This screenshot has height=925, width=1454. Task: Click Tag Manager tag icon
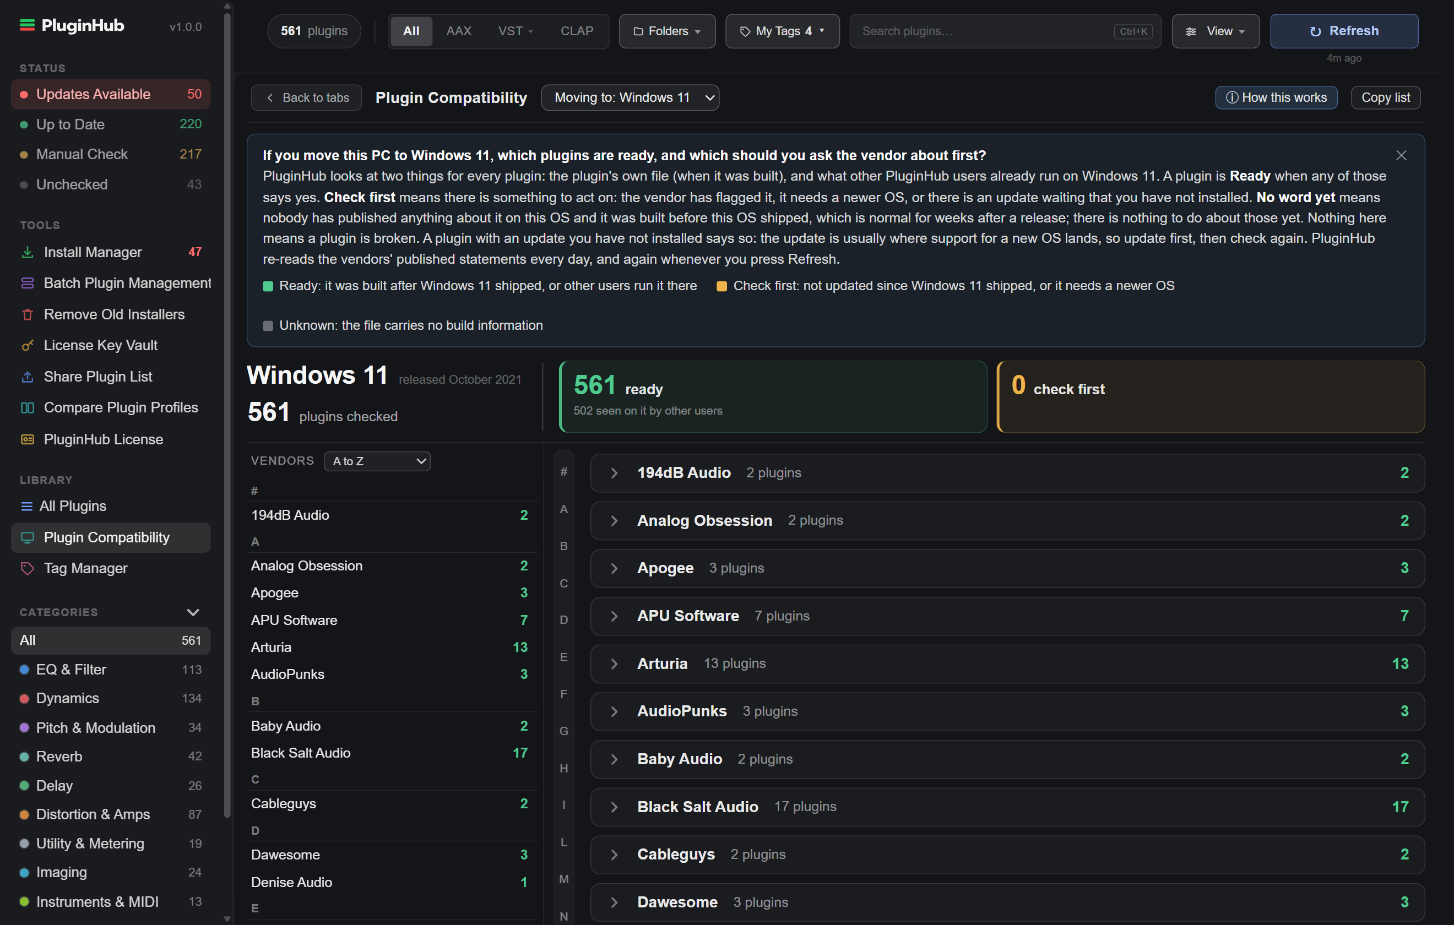pos(27,568)
